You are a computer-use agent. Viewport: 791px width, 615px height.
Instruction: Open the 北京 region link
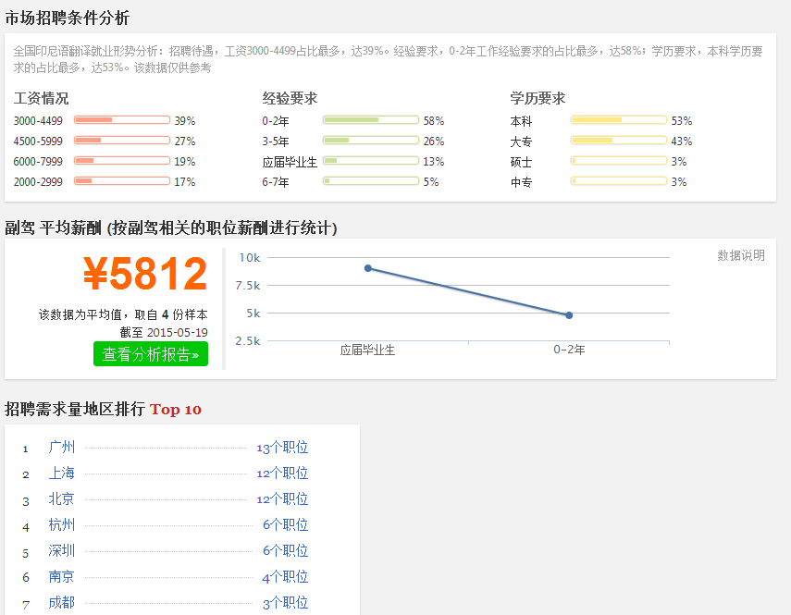tap(62, 499)
